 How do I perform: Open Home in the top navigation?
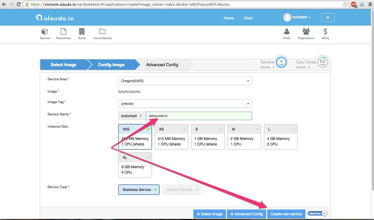click(228, 18)
